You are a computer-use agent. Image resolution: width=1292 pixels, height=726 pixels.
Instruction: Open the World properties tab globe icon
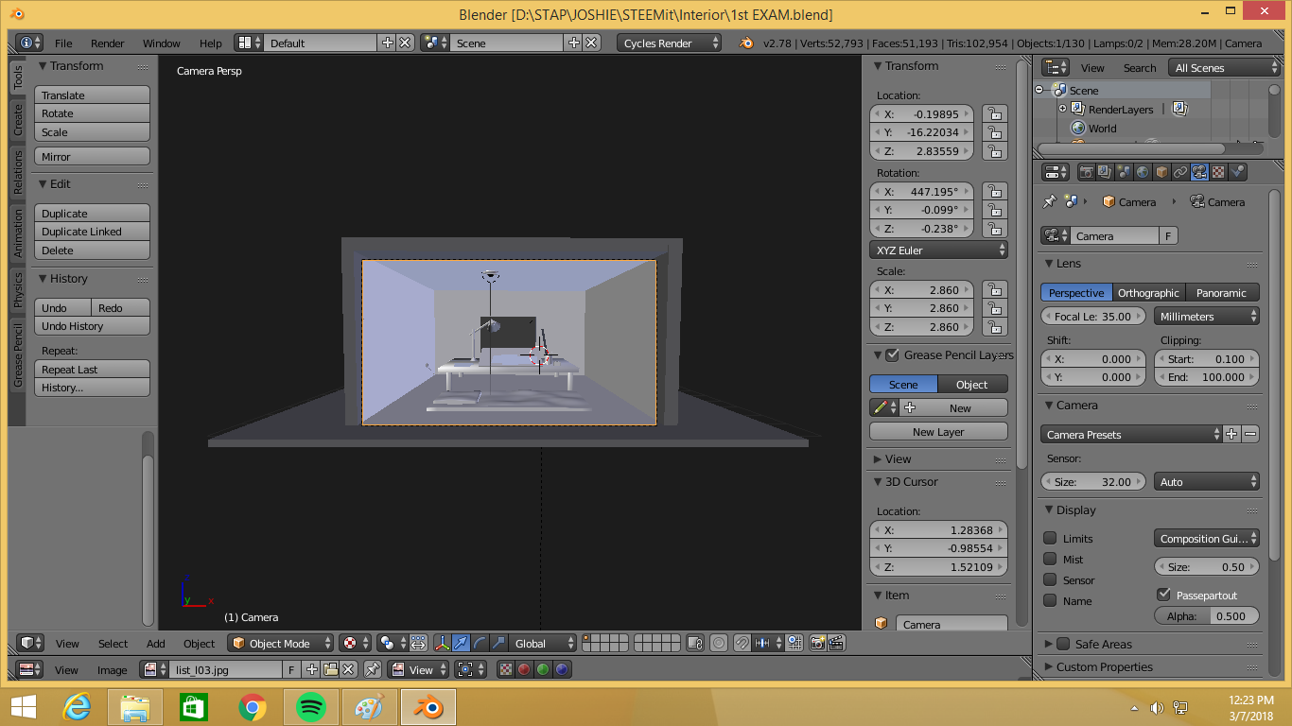(x=1142, y=172)
